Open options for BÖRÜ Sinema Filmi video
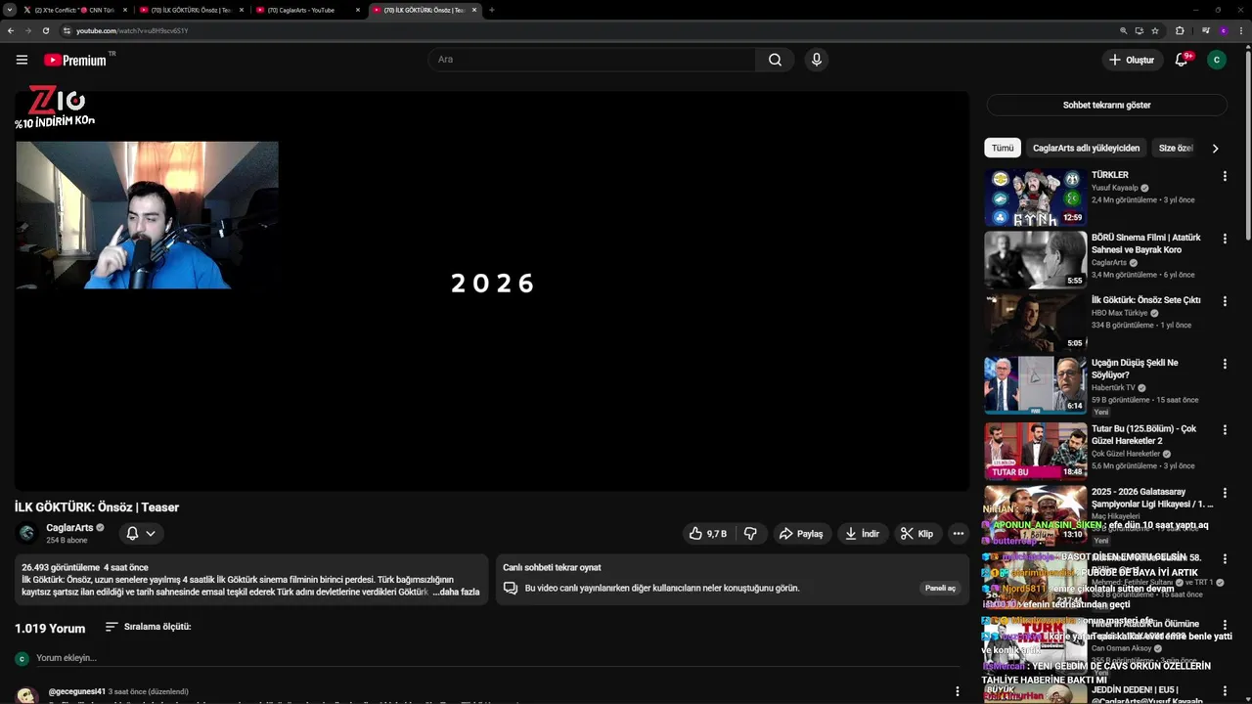 tap(1225, 239)
